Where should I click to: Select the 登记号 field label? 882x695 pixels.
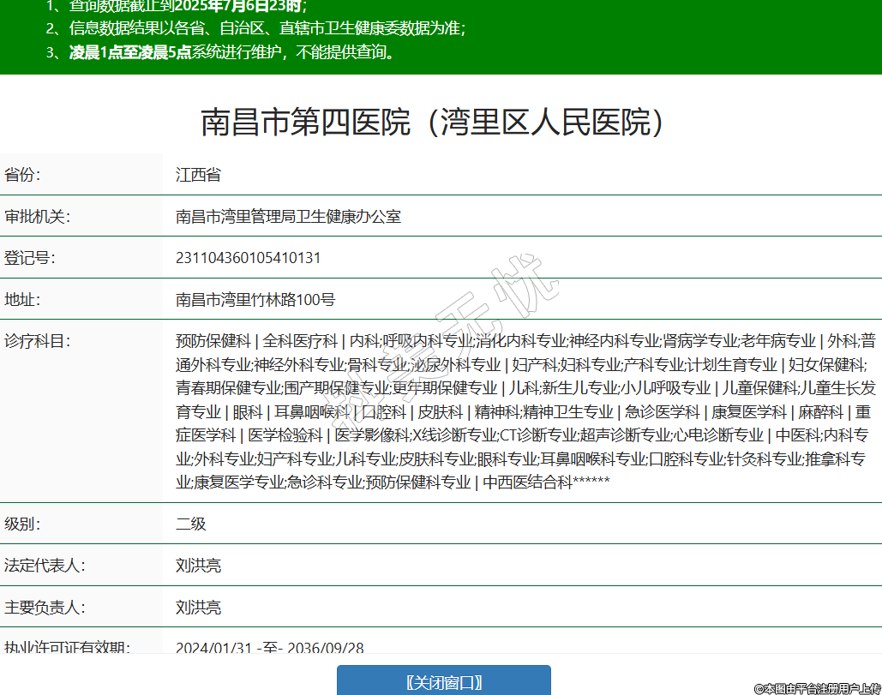tap(30, 258)
